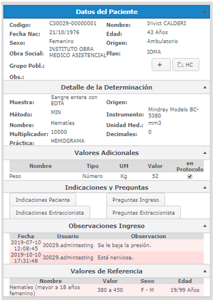Select the 'Se le baja la presión' observation row

coord(107,245)
